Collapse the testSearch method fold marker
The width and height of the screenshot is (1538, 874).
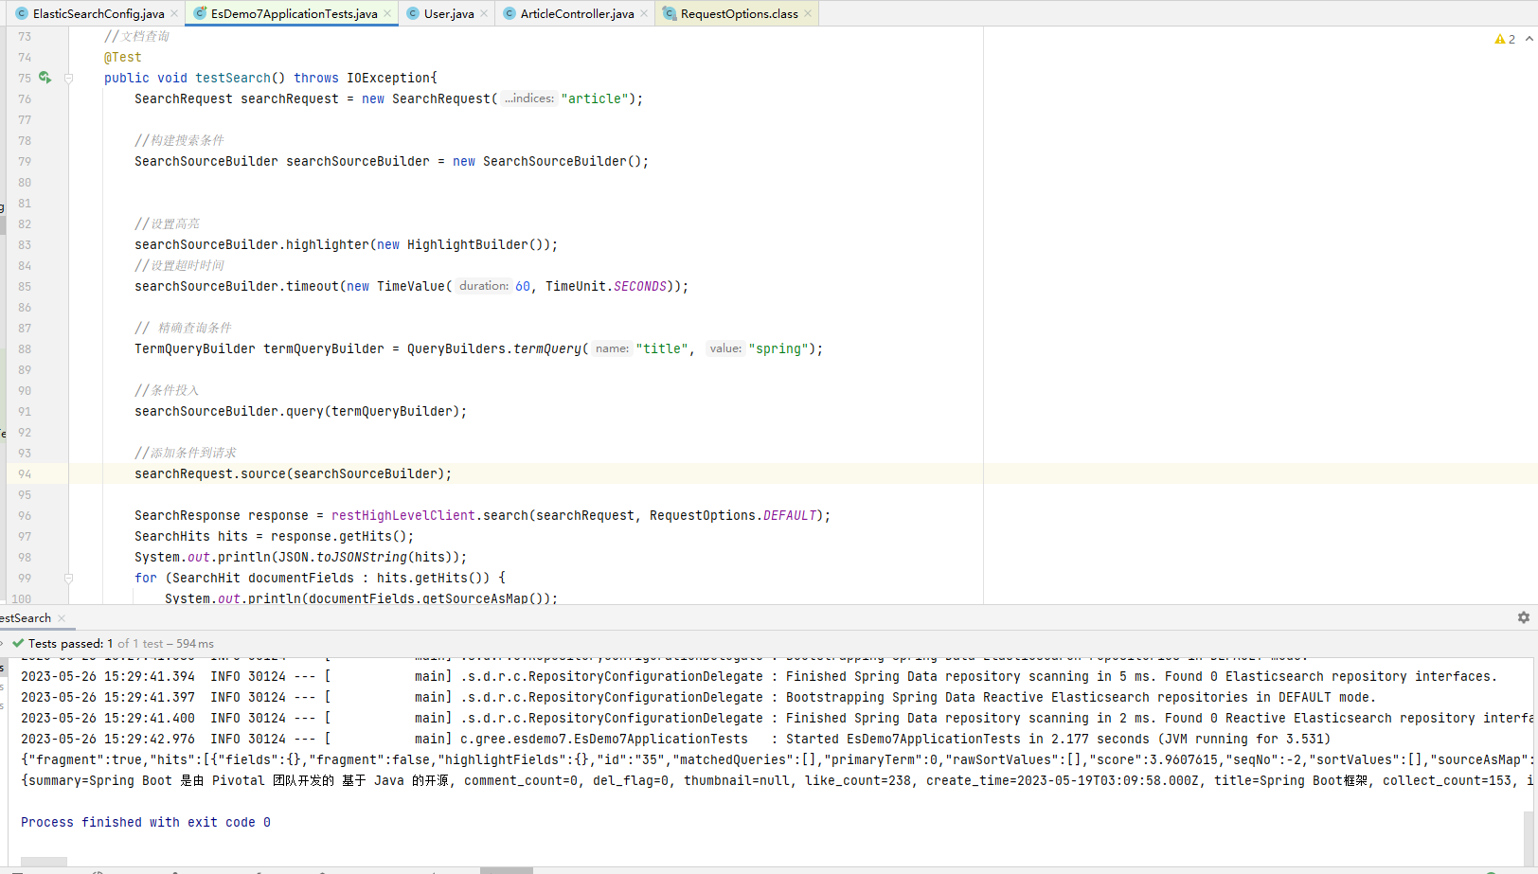point(68,79)
